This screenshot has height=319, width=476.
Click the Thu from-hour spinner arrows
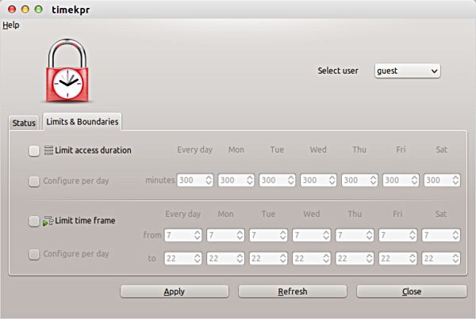tap(370, 235)
